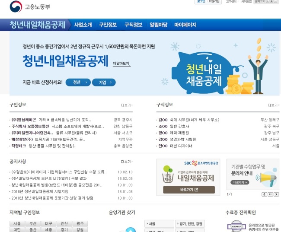Increase font size with the plus icon
This screenshot has height=232, width=281.
coord(268,1)
